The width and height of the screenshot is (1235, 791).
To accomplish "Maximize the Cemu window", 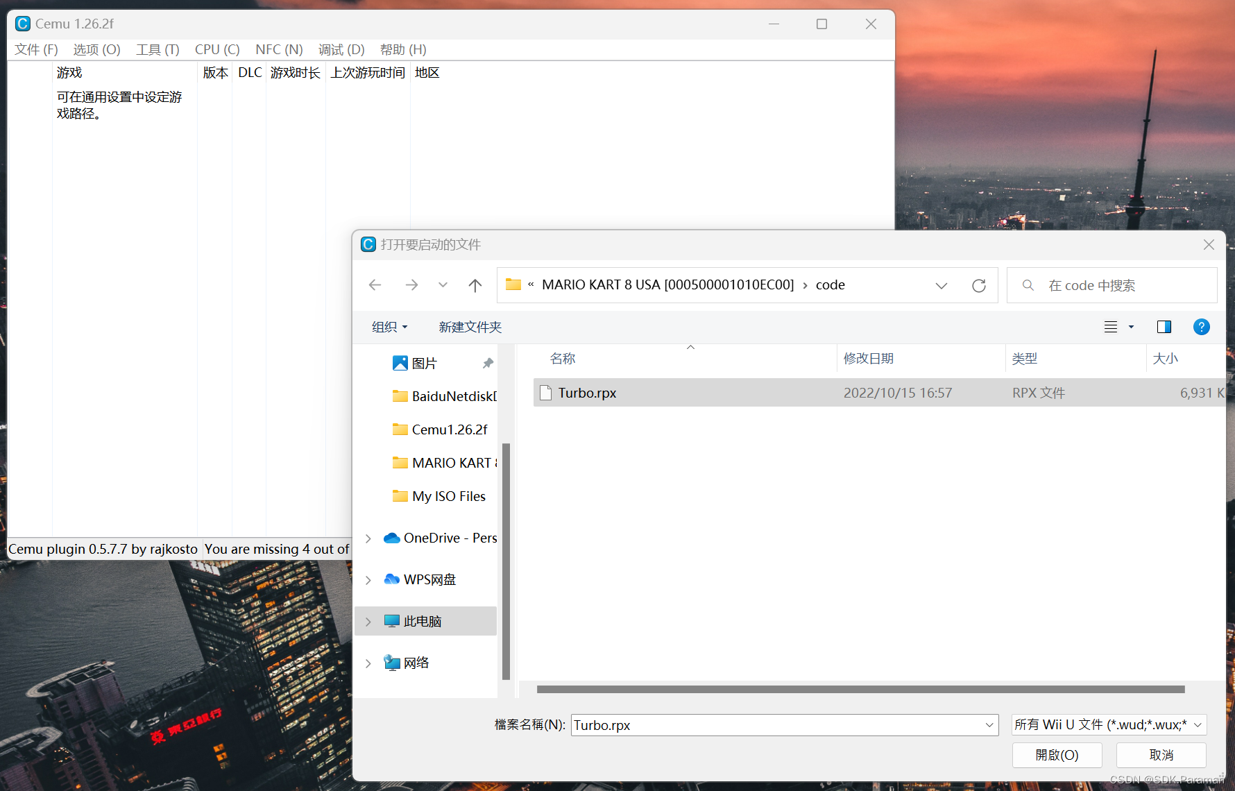I will (821, 24).
